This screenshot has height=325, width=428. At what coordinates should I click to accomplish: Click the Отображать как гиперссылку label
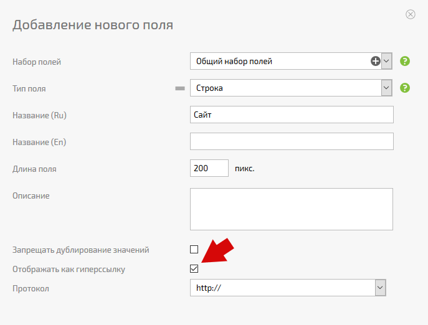69,270
